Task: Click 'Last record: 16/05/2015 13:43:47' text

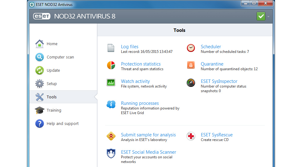Action: point(147,52)
